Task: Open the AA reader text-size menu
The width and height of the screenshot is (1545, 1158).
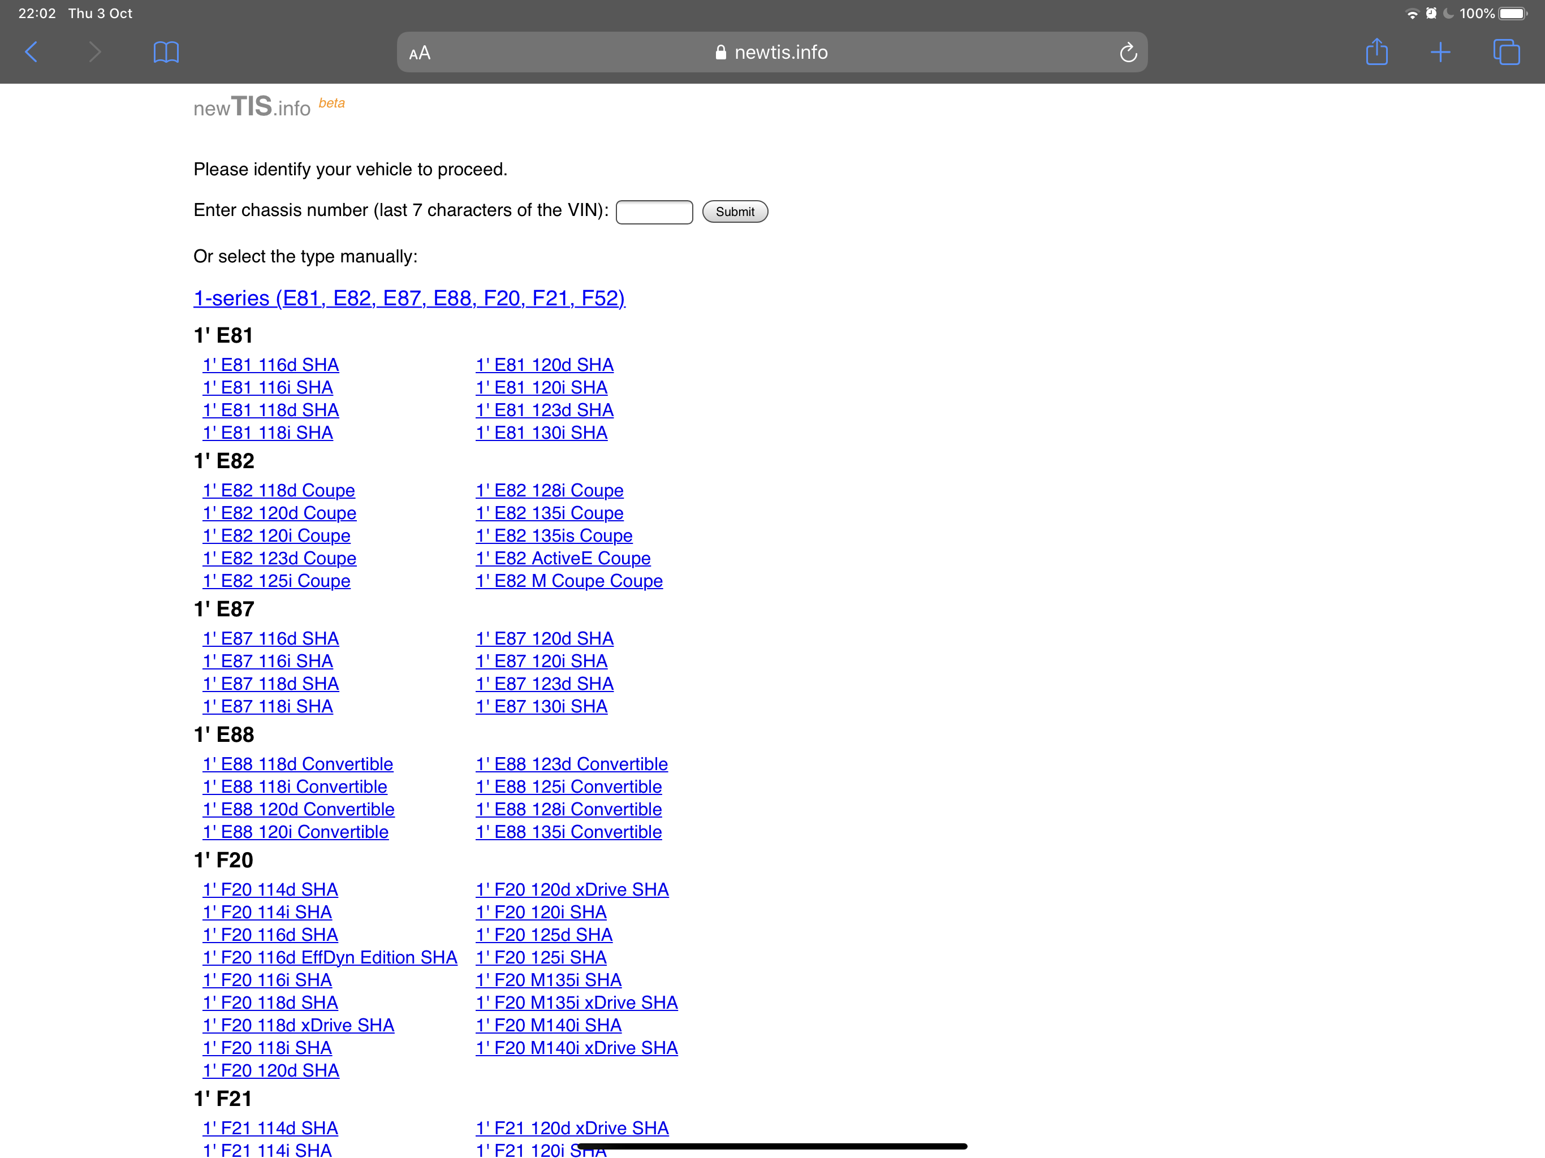Action: click(420, 54)
